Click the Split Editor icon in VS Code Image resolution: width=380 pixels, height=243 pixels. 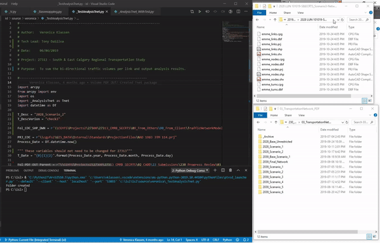click(238, 11)
